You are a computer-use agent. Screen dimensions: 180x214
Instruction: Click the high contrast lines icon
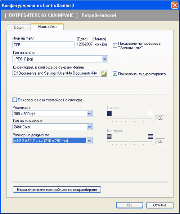tap(150, 136)
